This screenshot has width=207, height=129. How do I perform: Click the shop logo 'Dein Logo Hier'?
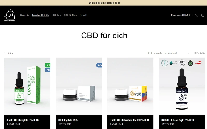[10, 15]
